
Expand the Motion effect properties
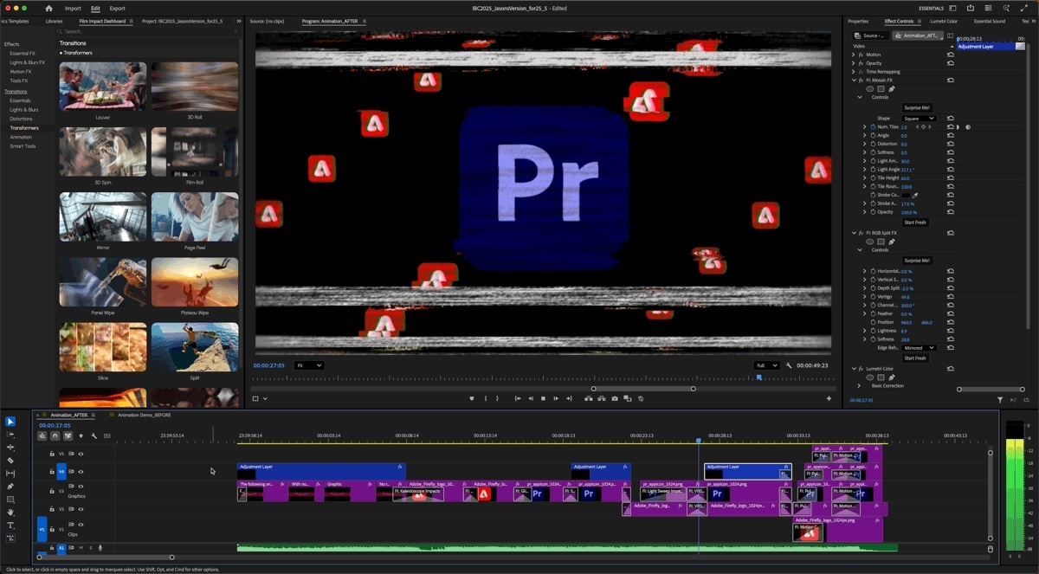854,55
